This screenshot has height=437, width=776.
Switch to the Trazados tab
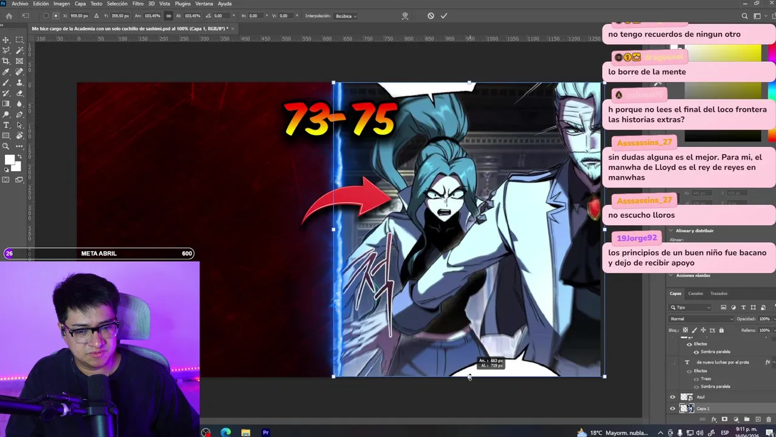coord(718,294)
